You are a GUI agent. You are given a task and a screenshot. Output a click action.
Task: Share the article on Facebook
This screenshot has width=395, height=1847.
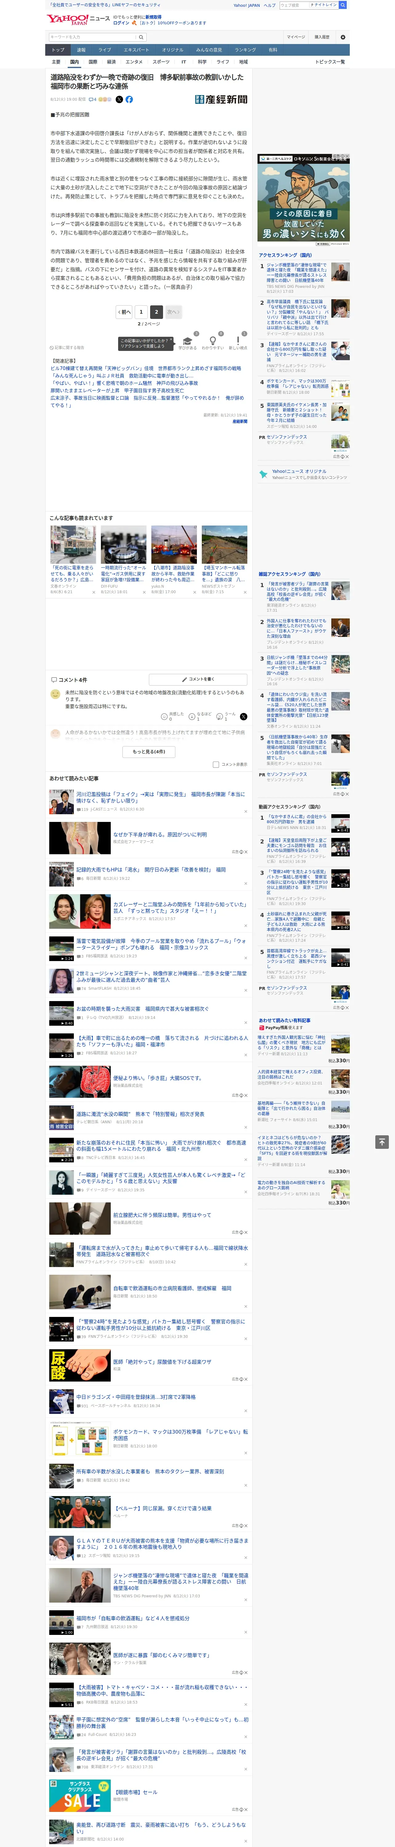[x=129, y=100]
